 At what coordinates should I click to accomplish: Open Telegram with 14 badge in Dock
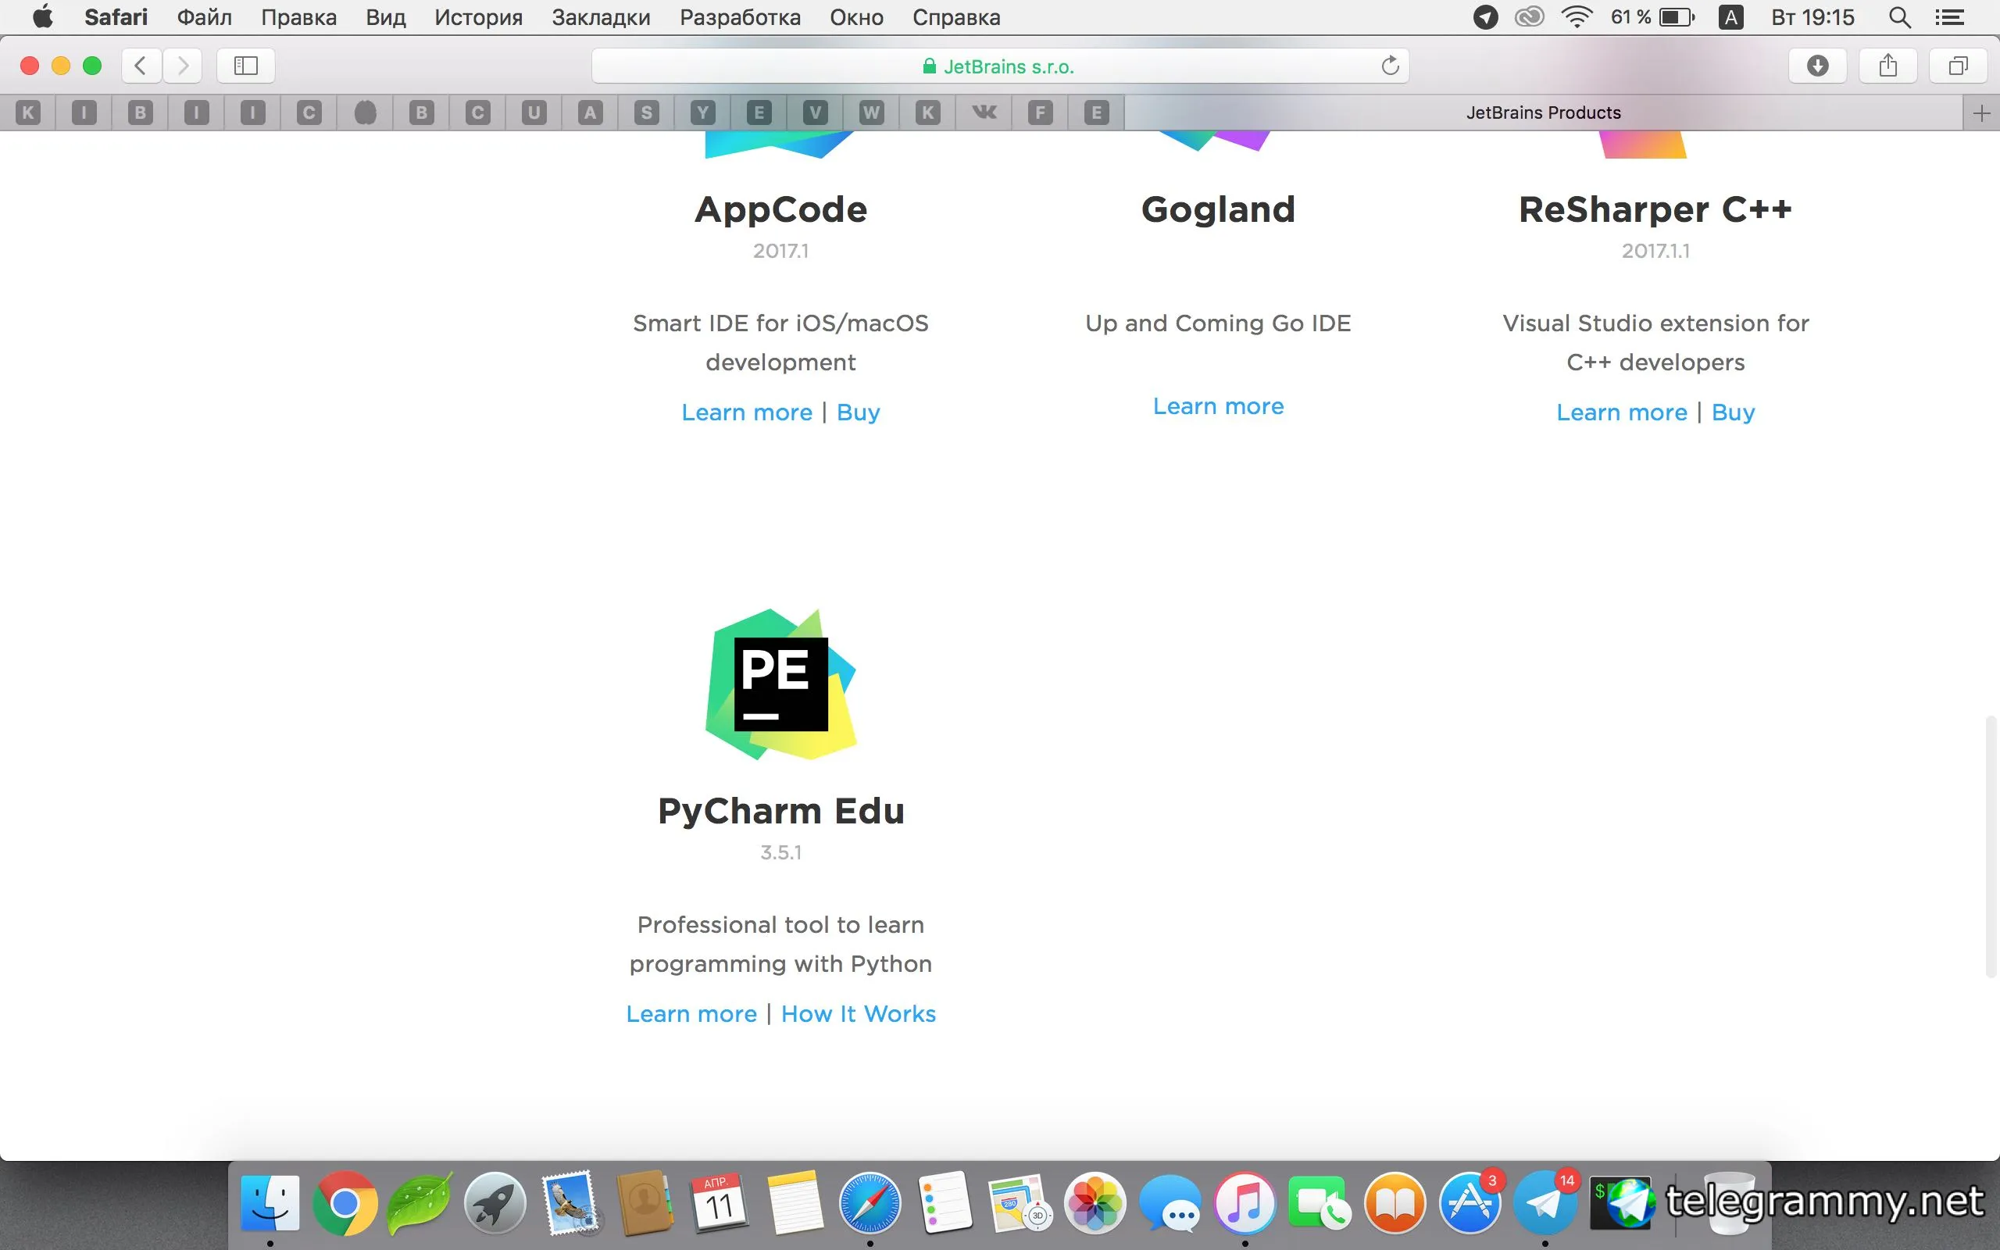[1545, 1203]
